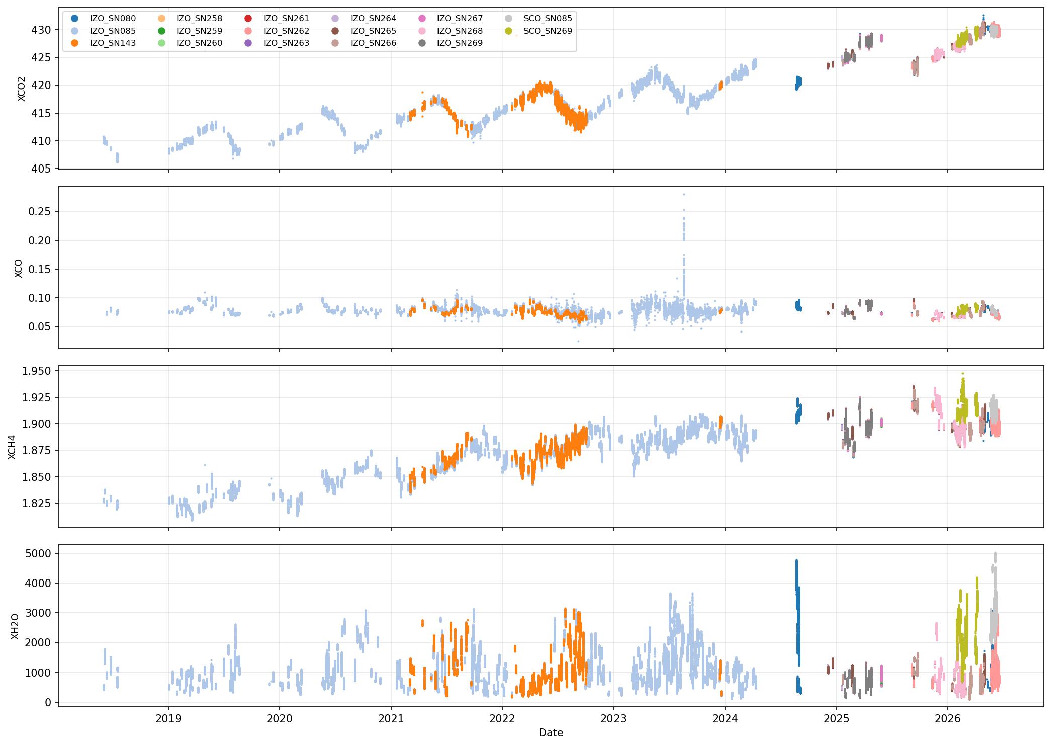Screen dimensions: 1051x746
Task: Click the XH2O y-axis label
Action: (x=15, y=626)
